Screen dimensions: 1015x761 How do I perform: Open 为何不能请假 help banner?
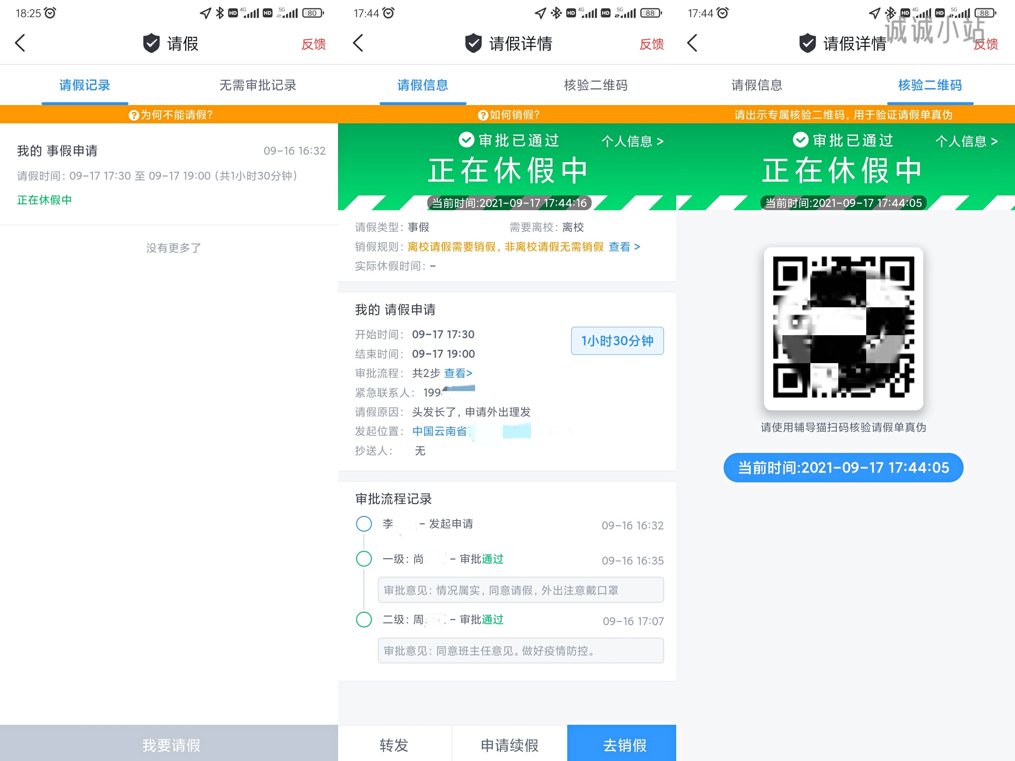pyautogui.click(x=169, y=115)
